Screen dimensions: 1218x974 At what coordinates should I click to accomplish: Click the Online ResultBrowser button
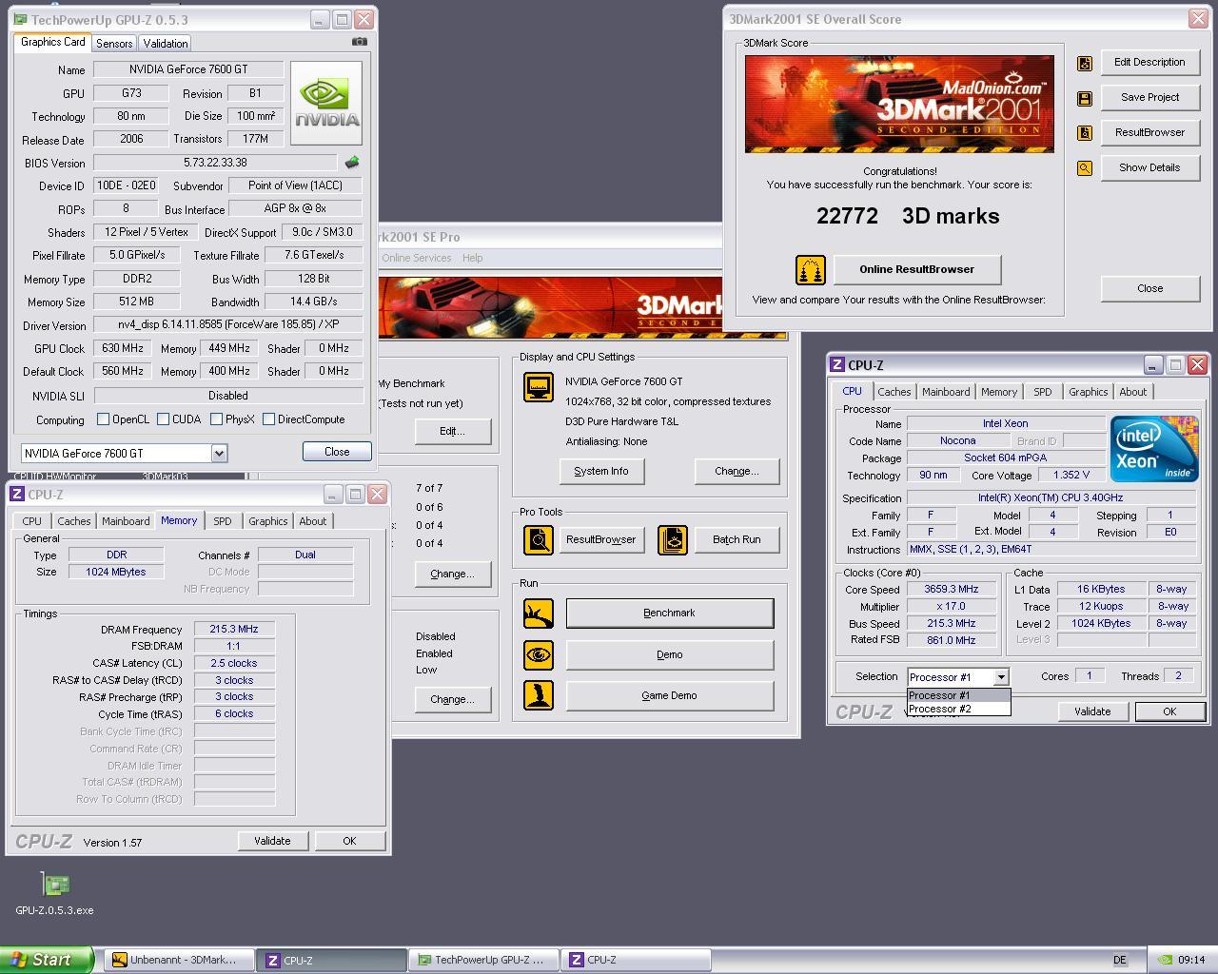917,269
